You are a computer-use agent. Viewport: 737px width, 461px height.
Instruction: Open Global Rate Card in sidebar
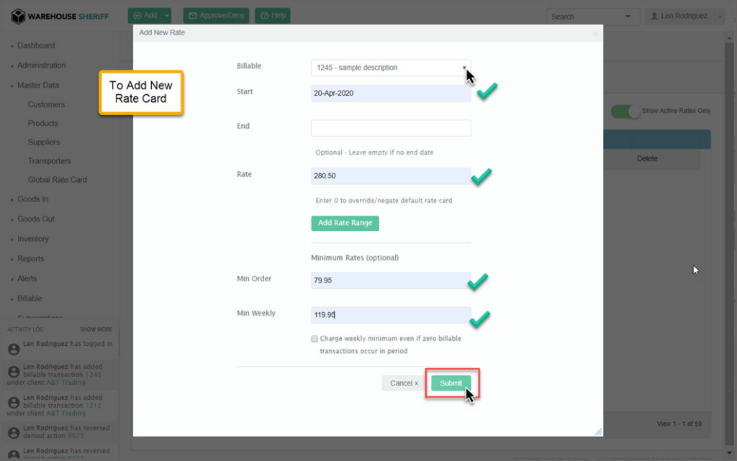tap(57, 180)
